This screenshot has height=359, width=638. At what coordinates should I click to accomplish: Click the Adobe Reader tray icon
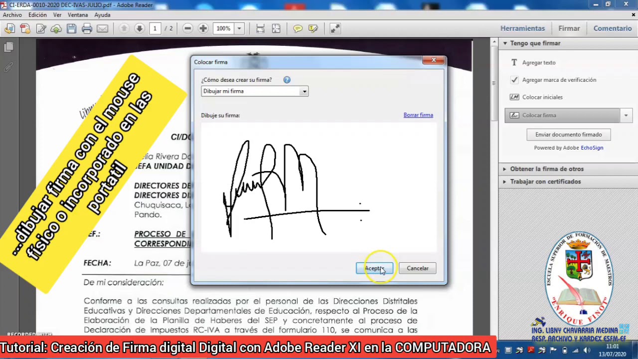tap(531, 350)
